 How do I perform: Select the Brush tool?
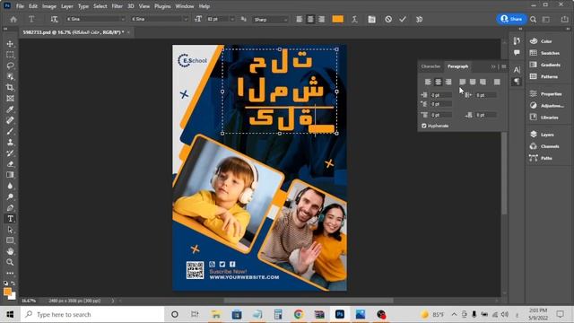tap(10, 131)
